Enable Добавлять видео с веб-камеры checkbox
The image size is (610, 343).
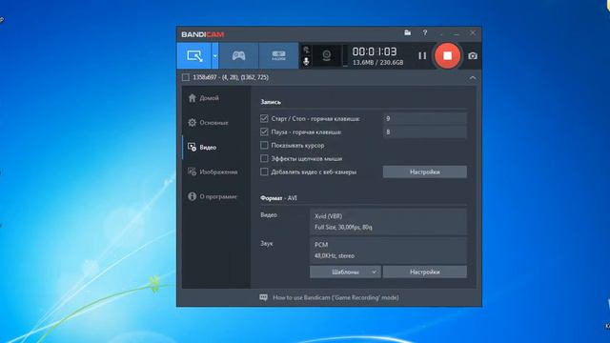(x=264, y=171)
